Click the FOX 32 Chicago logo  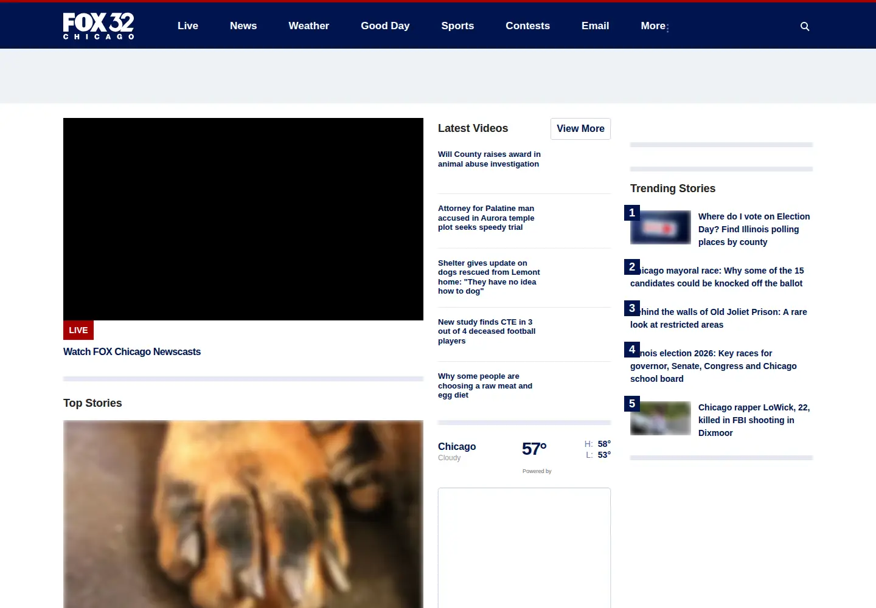[x=99, y=26]
